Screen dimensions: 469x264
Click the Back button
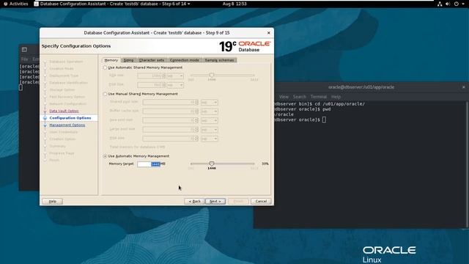194,202
